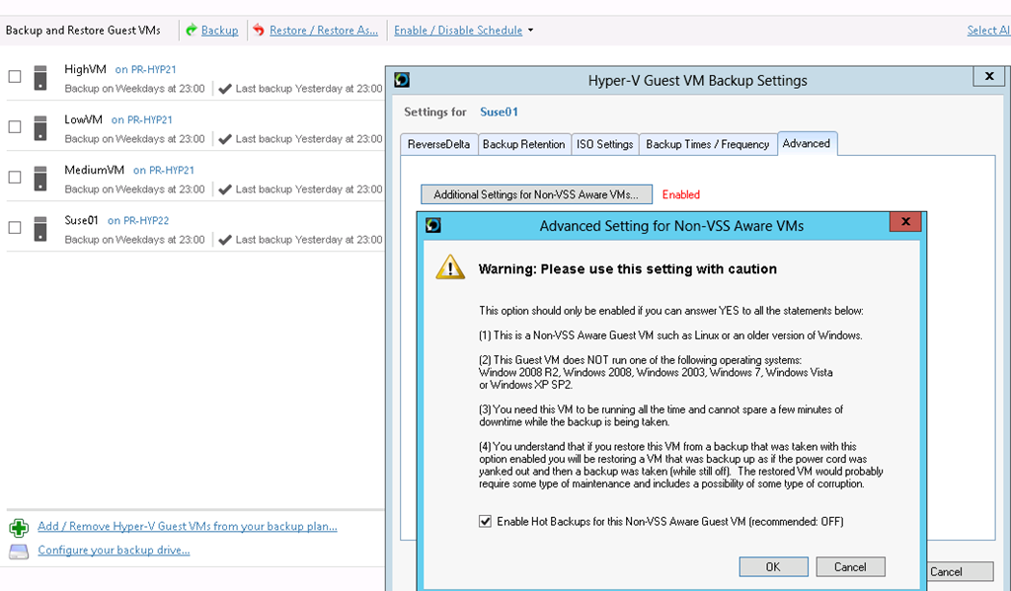Check the LowVM checkbox
The height and width of the screenshot is (591, 1011).
click(14, 126)
